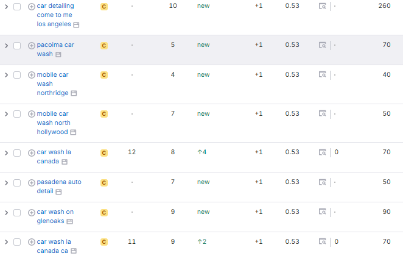Click plus icon beside car wash la canada ca

point(32,242)
